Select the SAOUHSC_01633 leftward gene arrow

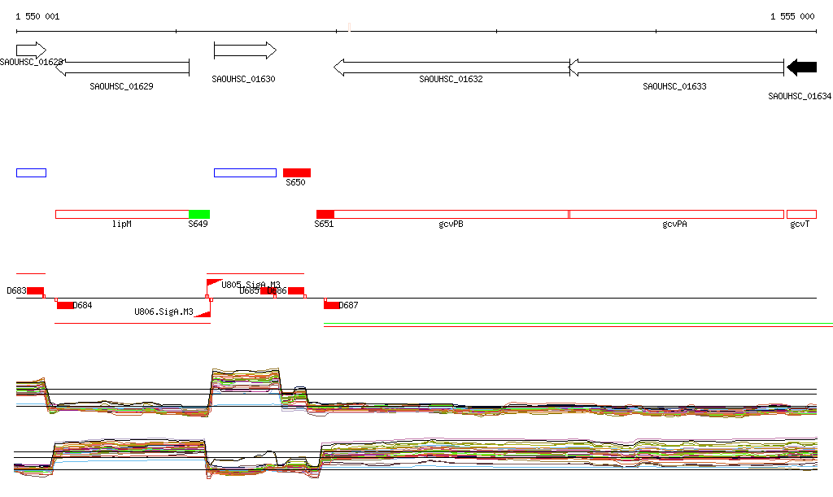(x=676, y=68)
